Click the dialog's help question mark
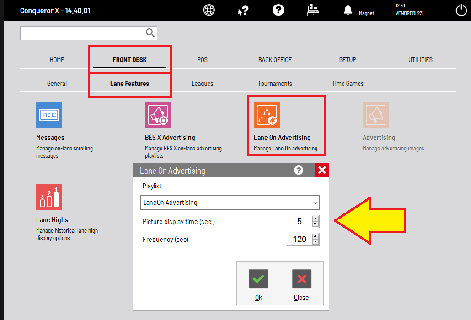 (298, 170)
